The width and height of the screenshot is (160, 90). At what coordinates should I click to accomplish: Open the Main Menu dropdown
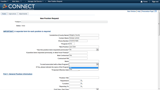coord(17,1)
